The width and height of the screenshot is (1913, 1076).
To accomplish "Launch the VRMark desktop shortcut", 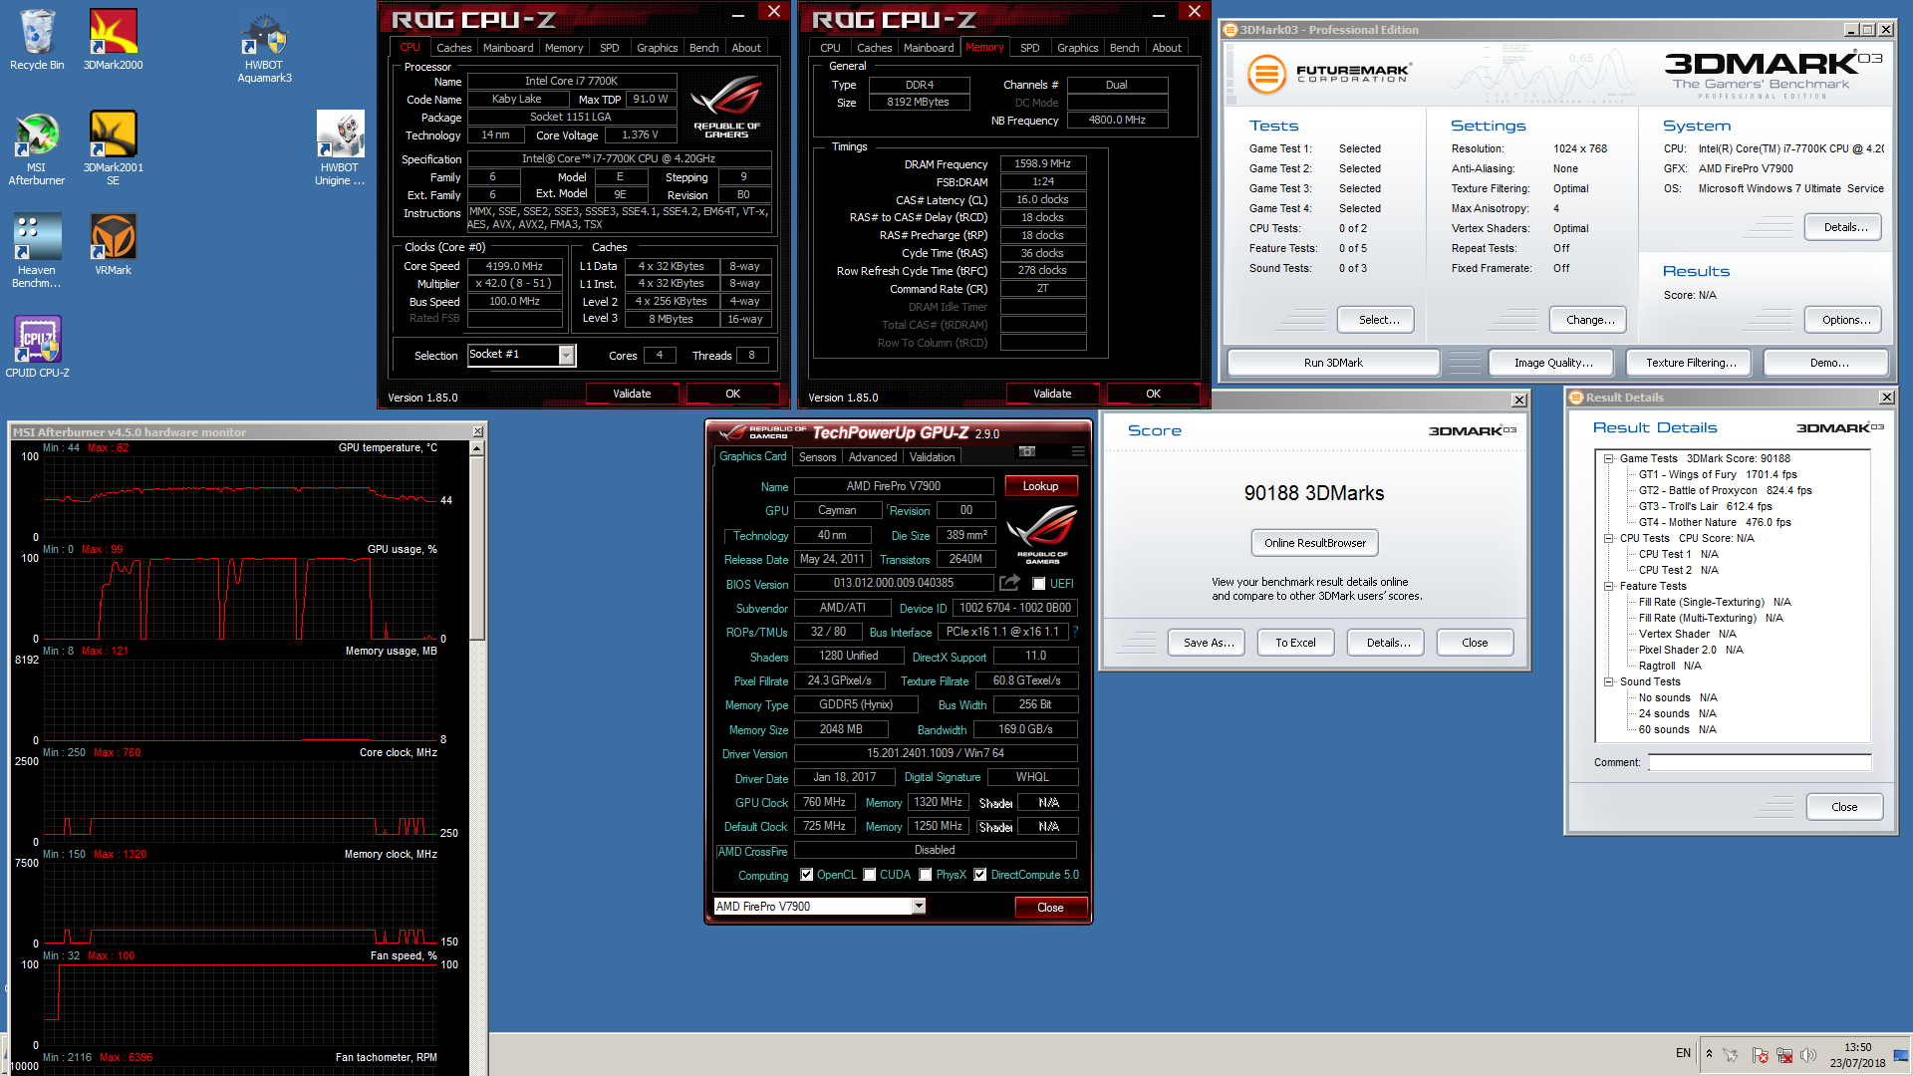I will (x=113, y=245).
